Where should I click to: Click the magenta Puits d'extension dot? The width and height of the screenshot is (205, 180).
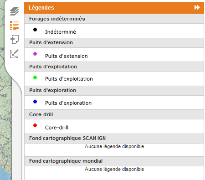(35, 54)
